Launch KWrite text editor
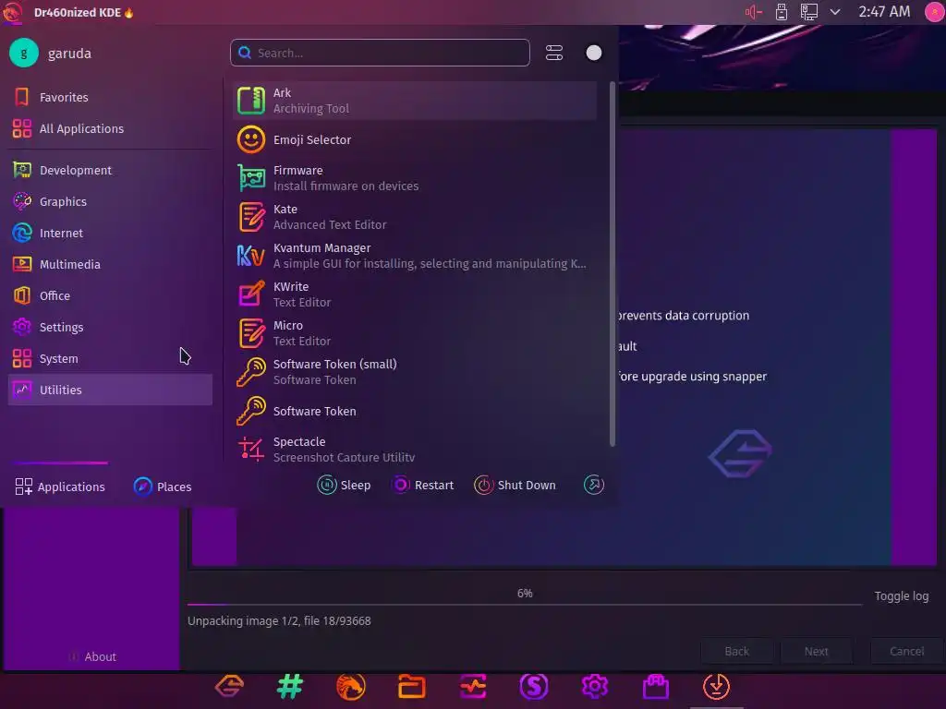This screenshot has width=946, height=709. 415,294
